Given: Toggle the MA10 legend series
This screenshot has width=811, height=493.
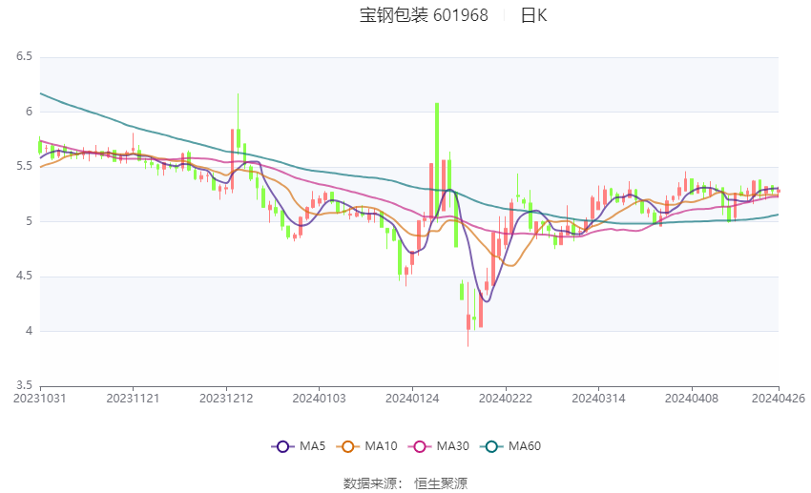Looking at the screenshot, I should (366, 446).
